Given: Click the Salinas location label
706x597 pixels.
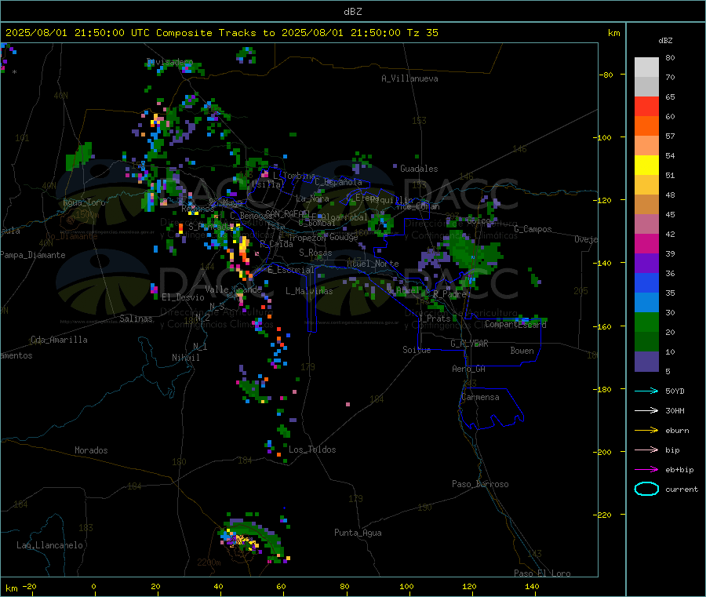Looking at the screenshot, I should coord(136,319).
